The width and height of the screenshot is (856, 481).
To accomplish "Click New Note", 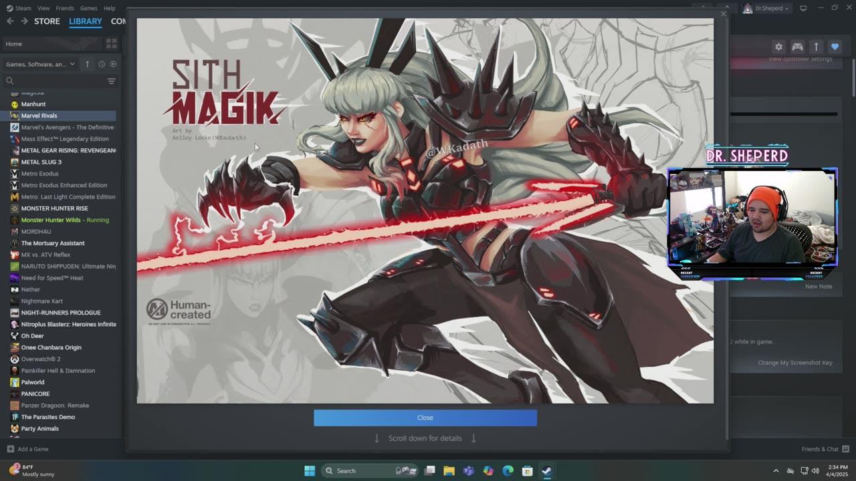I will tap(819, 287).
